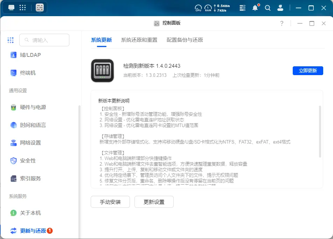The height and width of the screenshot is (239, 333).
Task: Switch to 配置备份与还原 tab
Action: 185,40
